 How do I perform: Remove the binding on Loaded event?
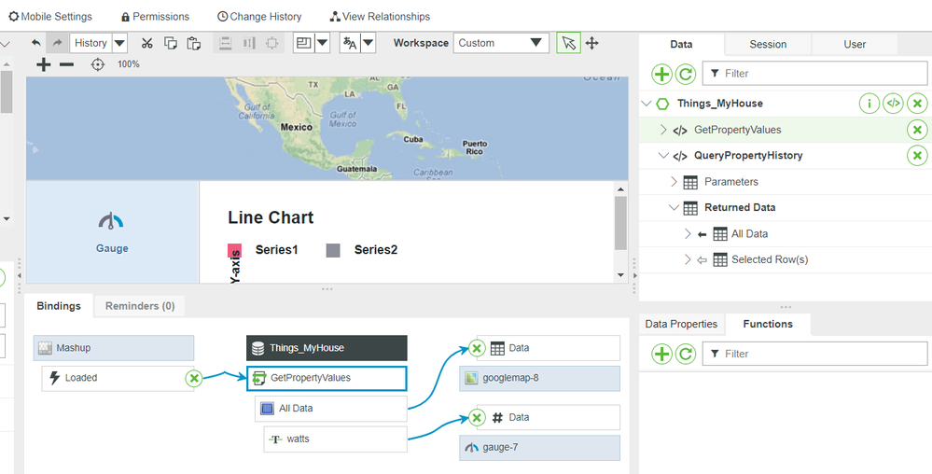point(193,378)
